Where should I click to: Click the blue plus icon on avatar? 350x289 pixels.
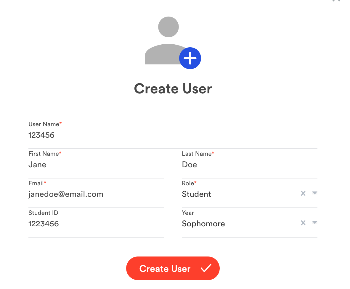click(x=190, y=58)
